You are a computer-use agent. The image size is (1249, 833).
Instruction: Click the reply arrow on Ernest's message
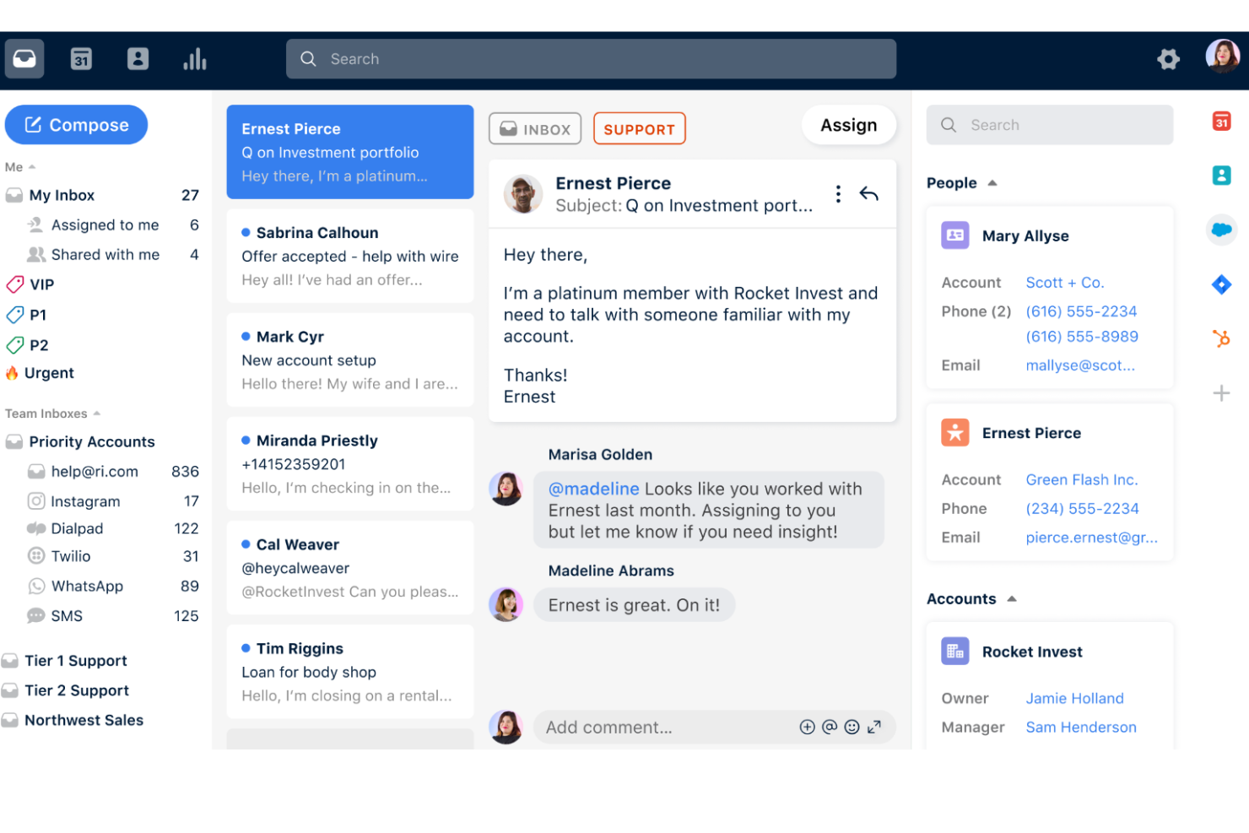coord(868,194)
